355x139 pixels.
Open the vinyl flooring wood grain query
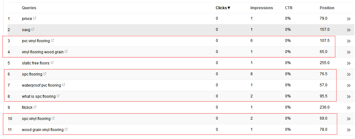click(x=43, y=52)
